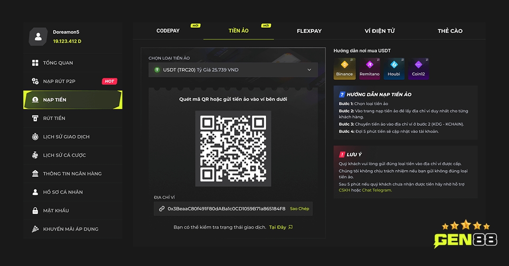
Task: Open RÚT TIỀN sidebar item
Action: tap(73, 118)
